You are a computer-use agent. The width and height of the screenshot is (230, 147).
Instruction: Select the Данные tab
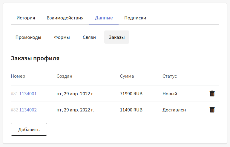point(104,18)
